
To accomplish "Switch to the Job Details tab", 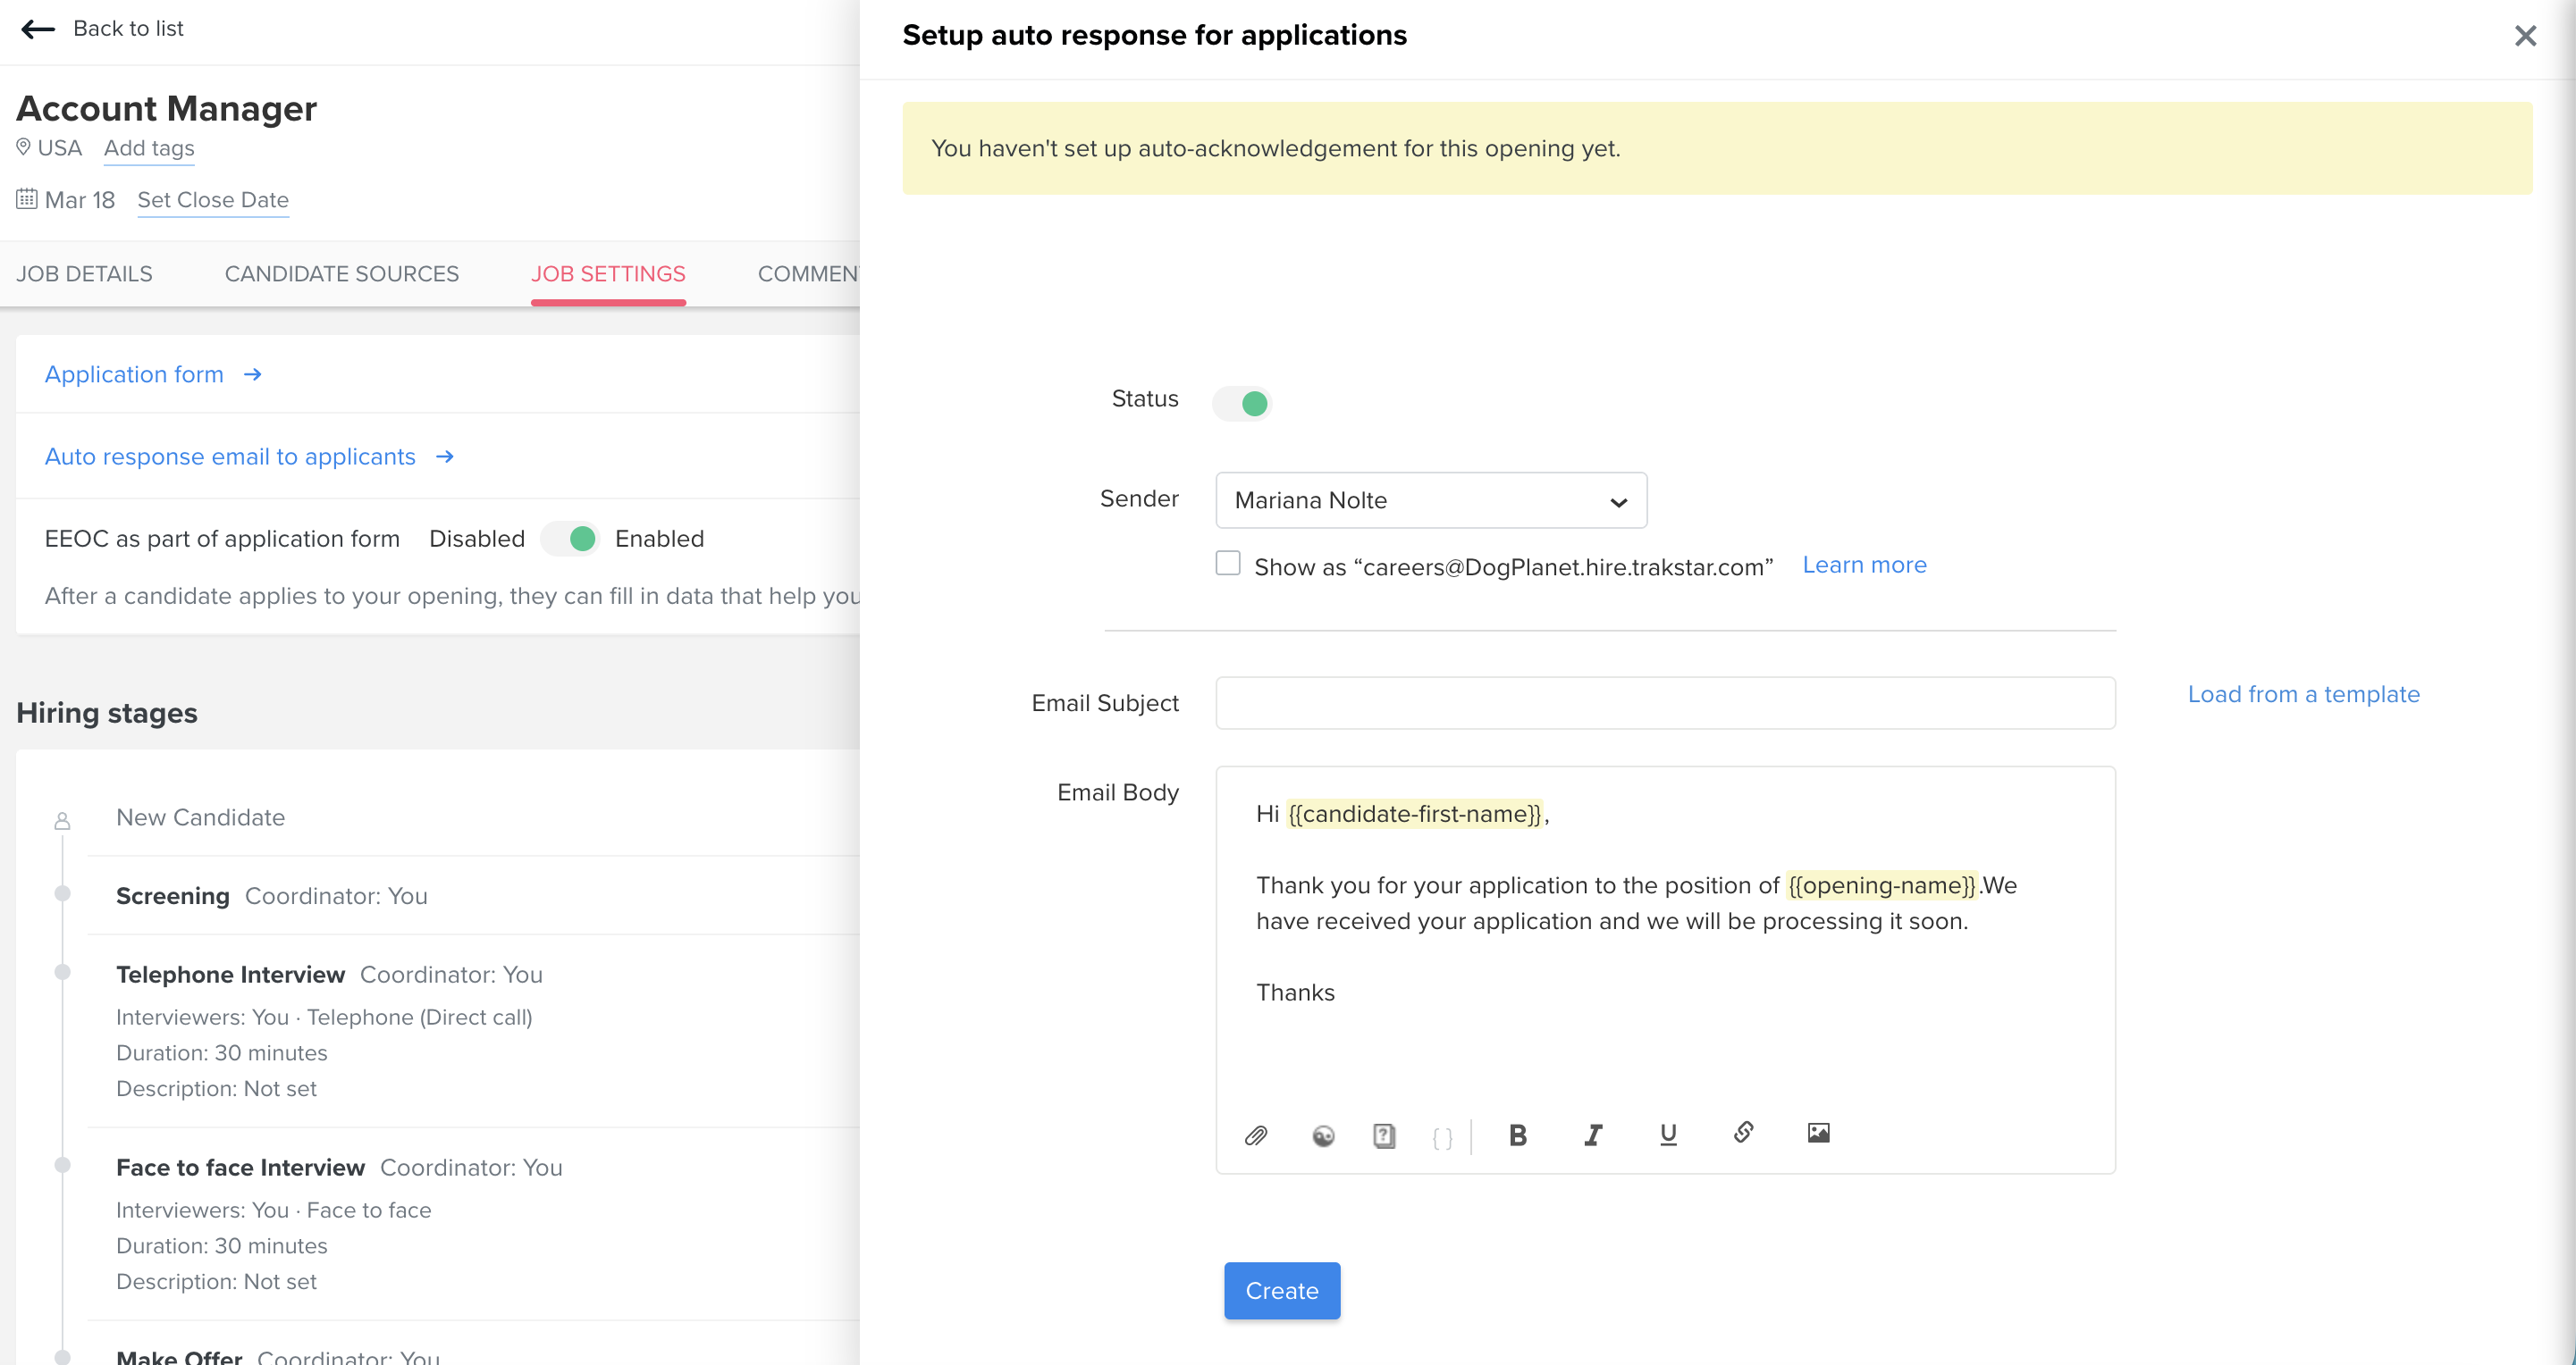I will click(x=84, y=273).
